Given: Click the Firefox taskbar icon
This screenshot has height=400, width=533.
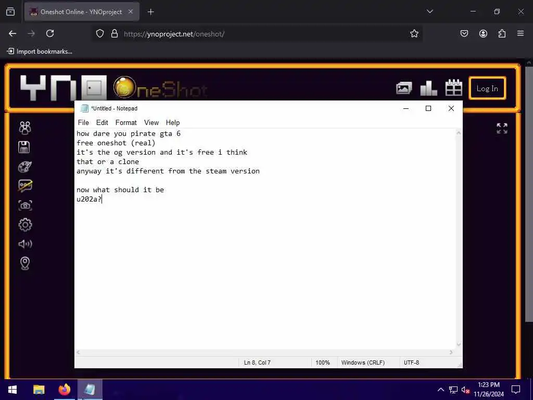Looking at the screenshot, I should click(64, 390).
